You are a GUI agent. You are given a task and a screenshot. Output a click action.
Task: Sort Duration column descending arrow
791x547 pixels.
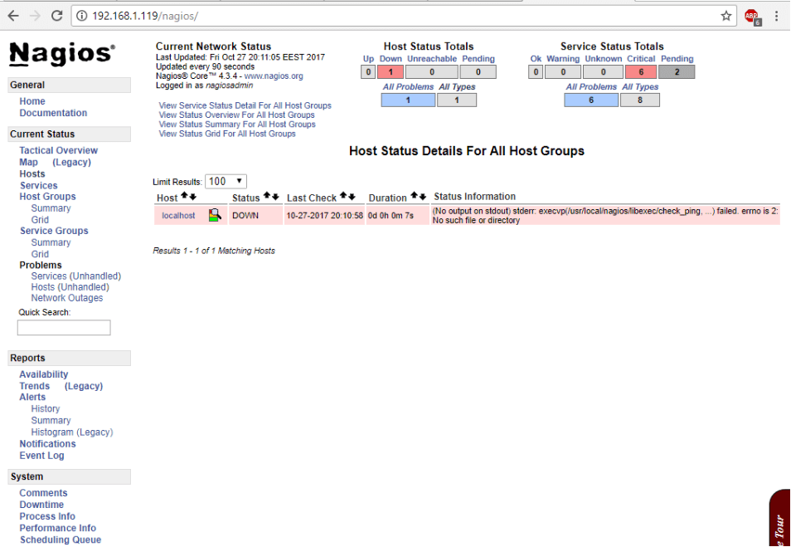pos(423,196)
